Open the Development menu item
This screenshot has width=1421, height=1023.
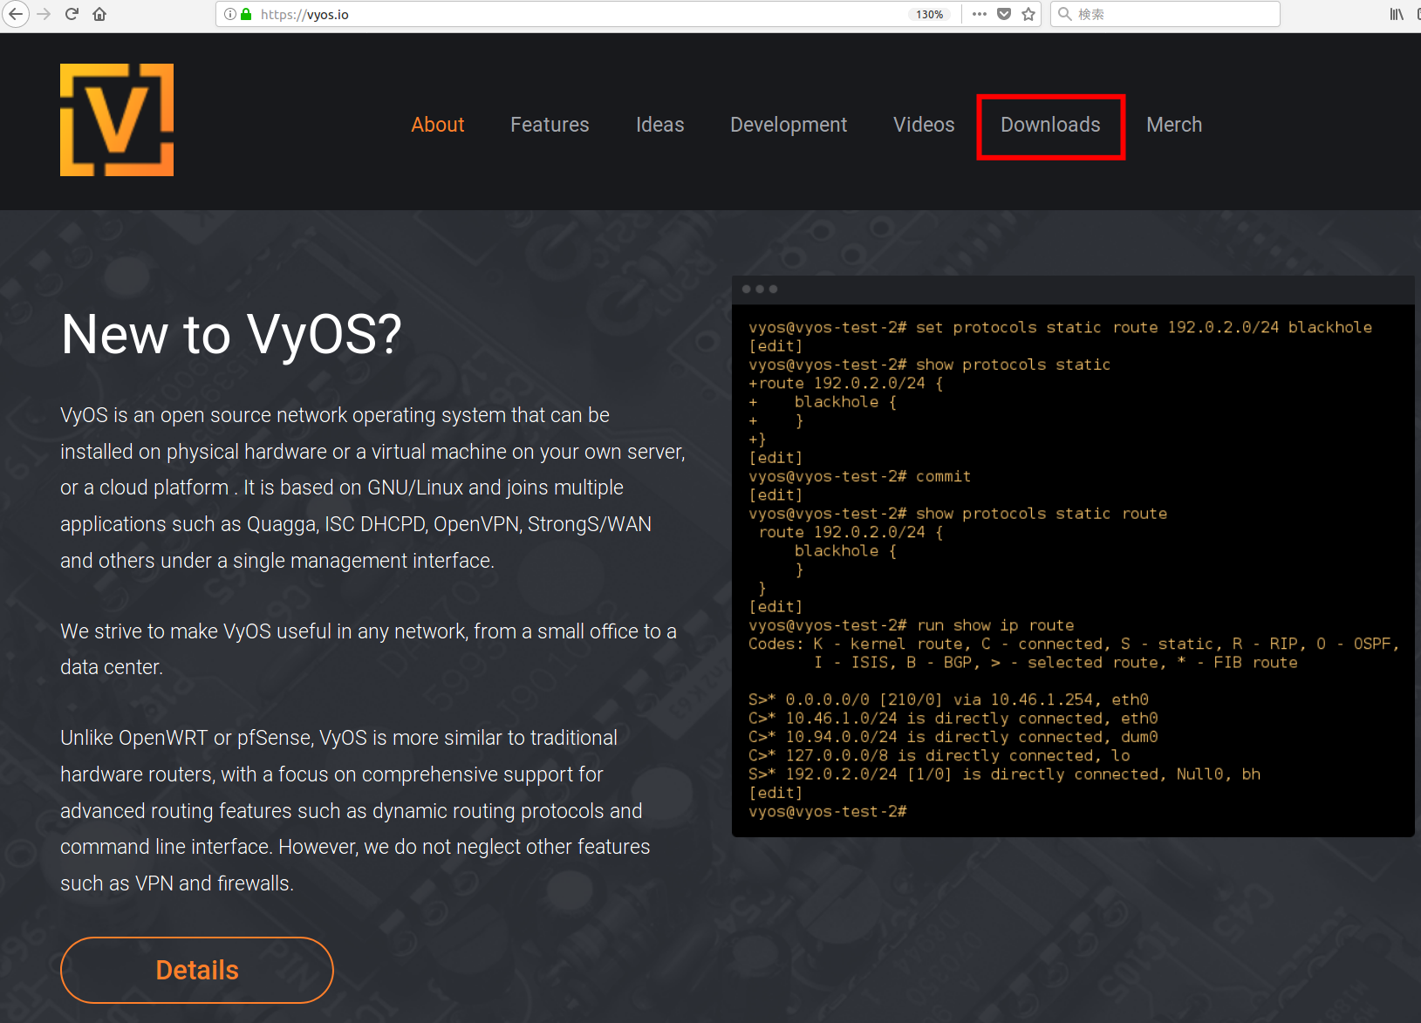click(789, 125)
